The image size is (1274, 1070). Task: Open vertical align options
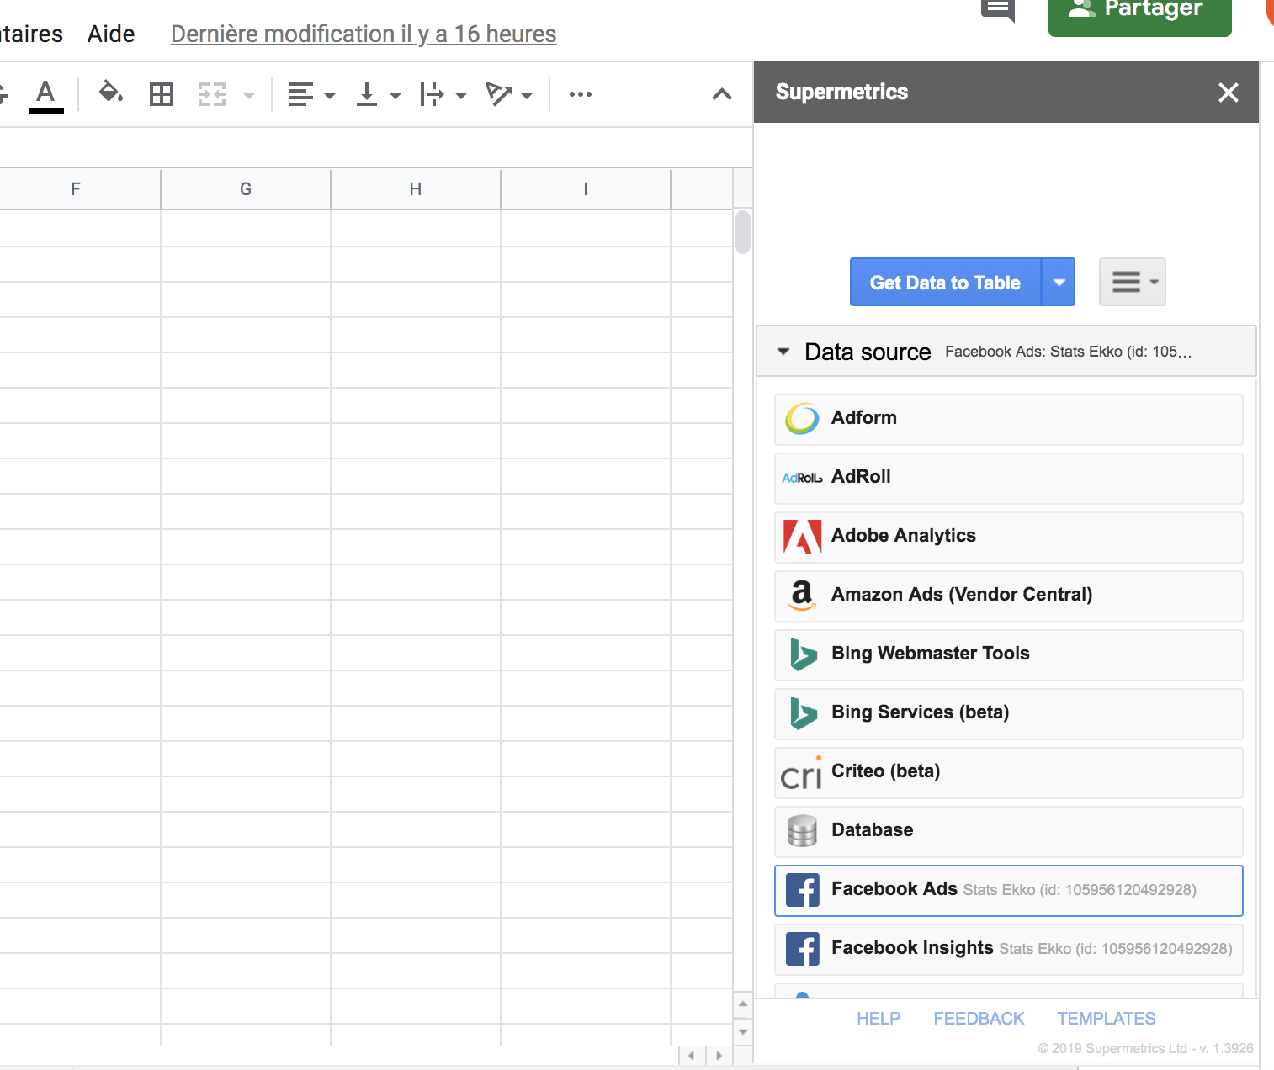(378, 94)
